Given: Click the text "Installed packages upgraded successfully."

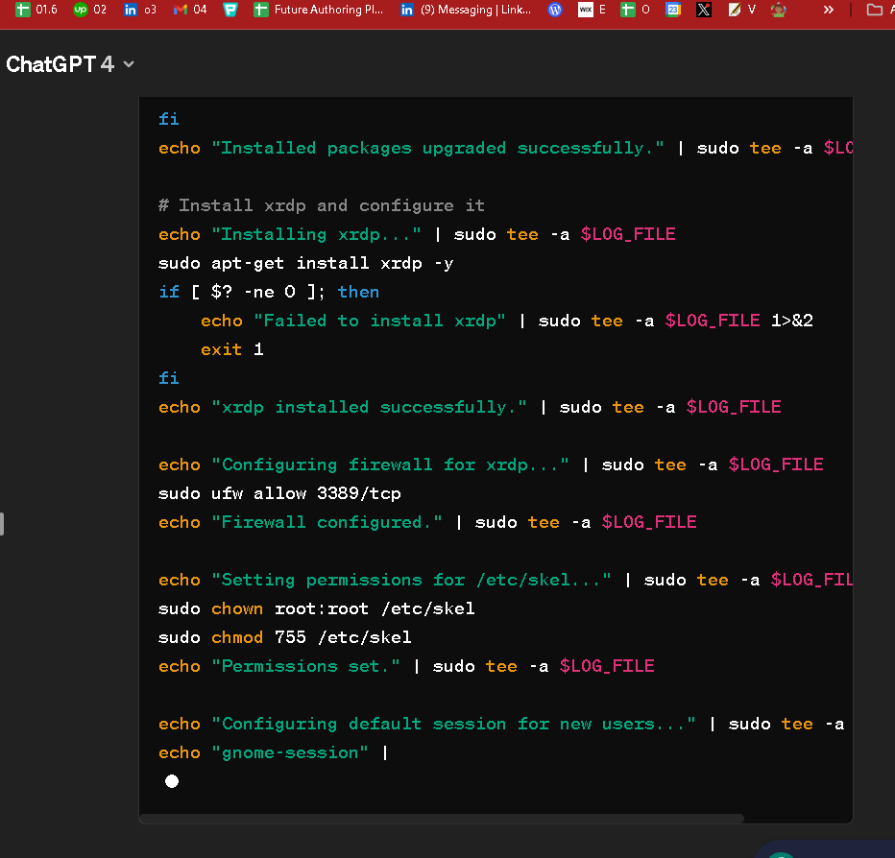Looking at the screenshot, I should 437,148.
